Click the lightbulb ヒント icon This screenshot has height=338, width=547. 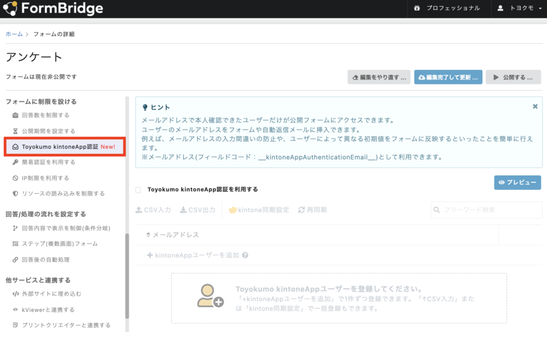pyautogui.click(x=145, y=108)
